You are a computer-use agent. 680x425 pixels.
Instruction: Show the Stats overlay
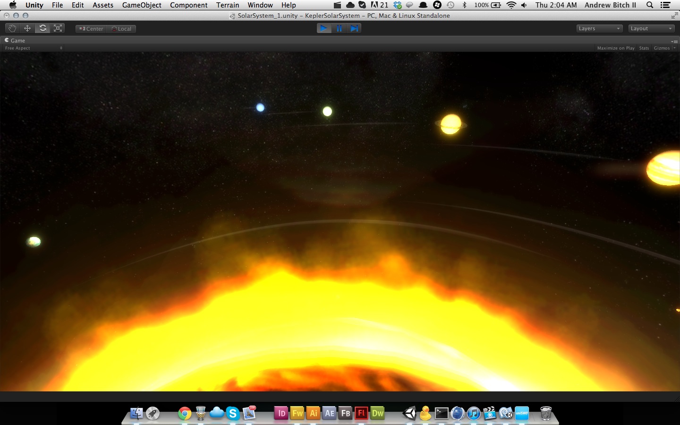644,48
